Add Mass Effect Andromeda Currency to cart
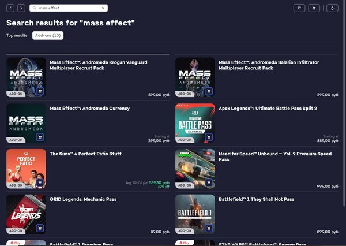This screenshot has height=246, width=346. tap(40, 137)
